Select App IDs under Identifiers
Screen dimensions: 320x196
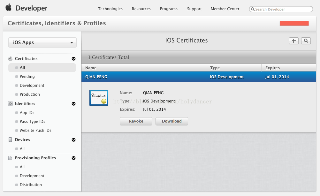tap(27, 113)
